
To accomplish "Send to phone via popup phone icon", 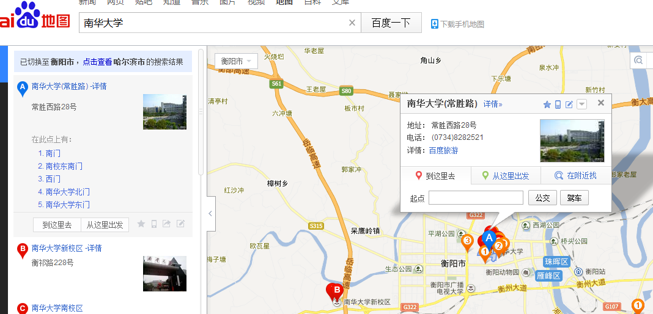I will pyautogui.click(x=558, y=104).
